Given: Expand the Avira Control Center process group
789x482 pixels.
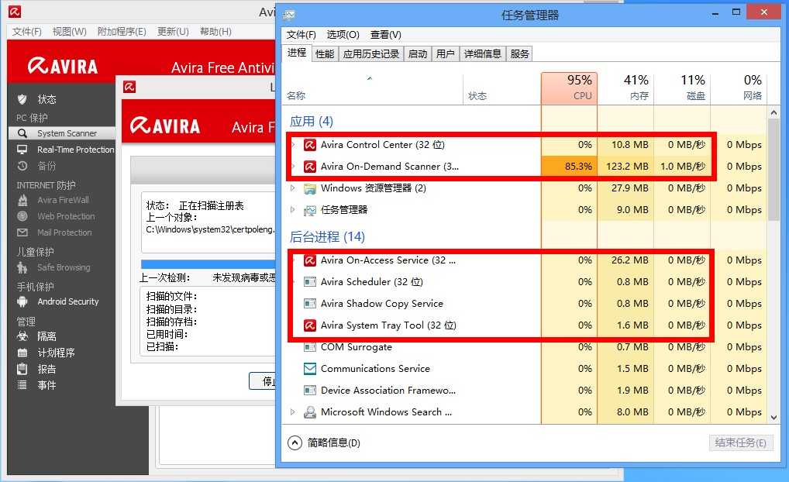Looking at the screenshot, I should pos(293,145).
